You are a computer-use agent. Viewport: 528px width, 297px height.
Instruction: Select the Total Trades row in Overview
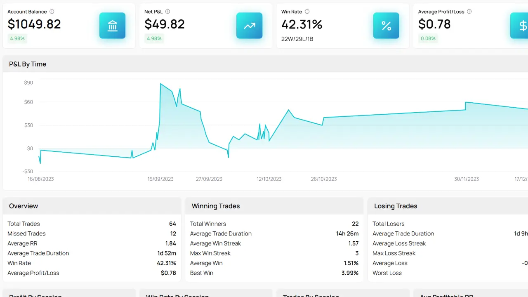[92, 224]
